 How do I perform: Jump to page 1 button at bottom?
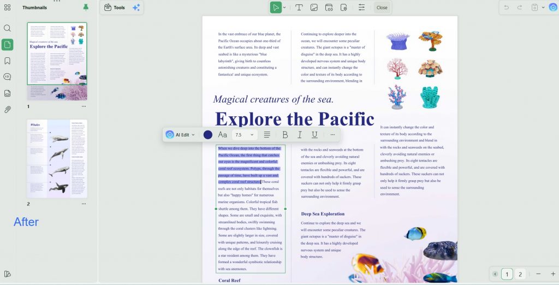(x=507, y=274)
